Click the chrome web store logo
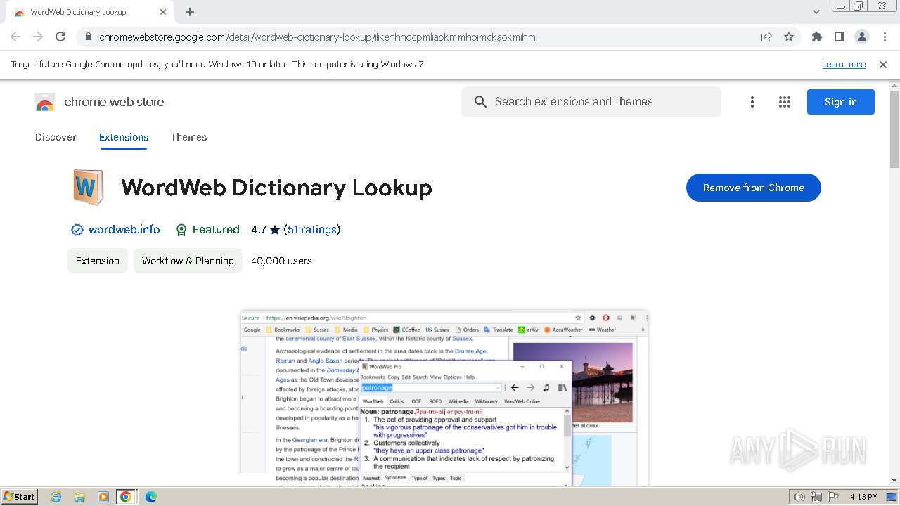The height and width of the screenshot is (506, 900). 99,102
